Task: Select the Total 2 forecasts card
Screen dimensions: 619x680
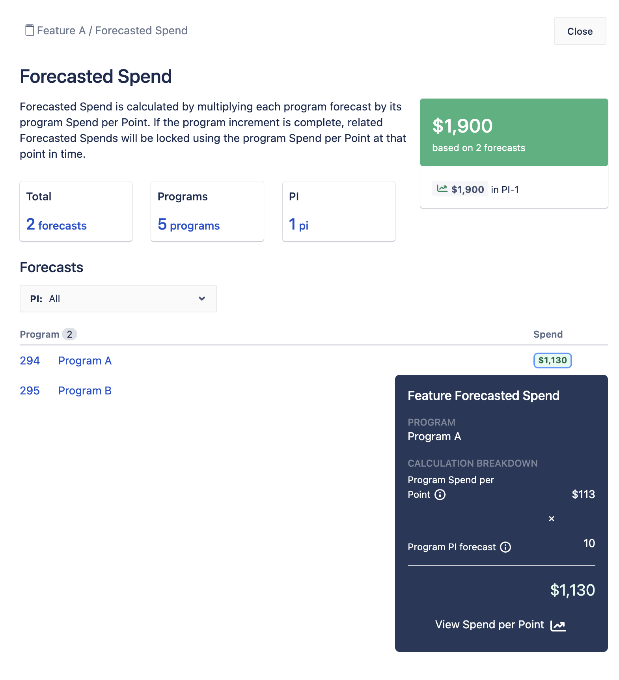Action: click(76, 211)
